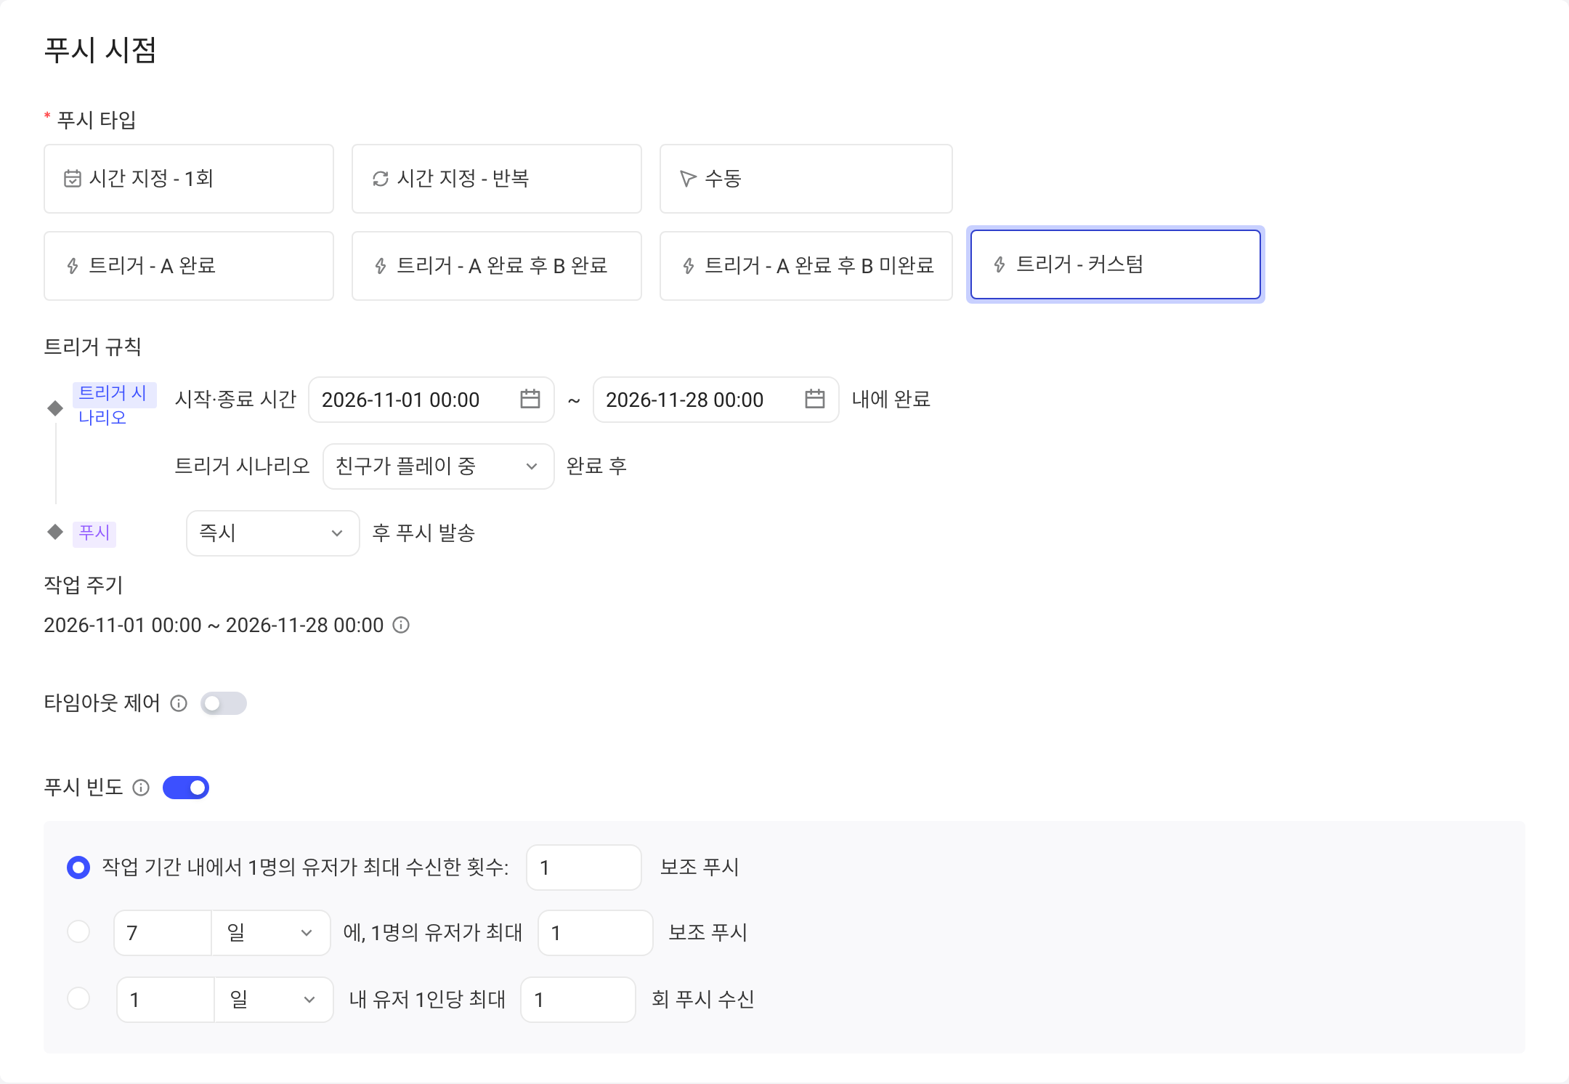This screenshot has width=1569, height=1084.
Task: Turn off the 푸시 빈도 switch
Action: 186,788
